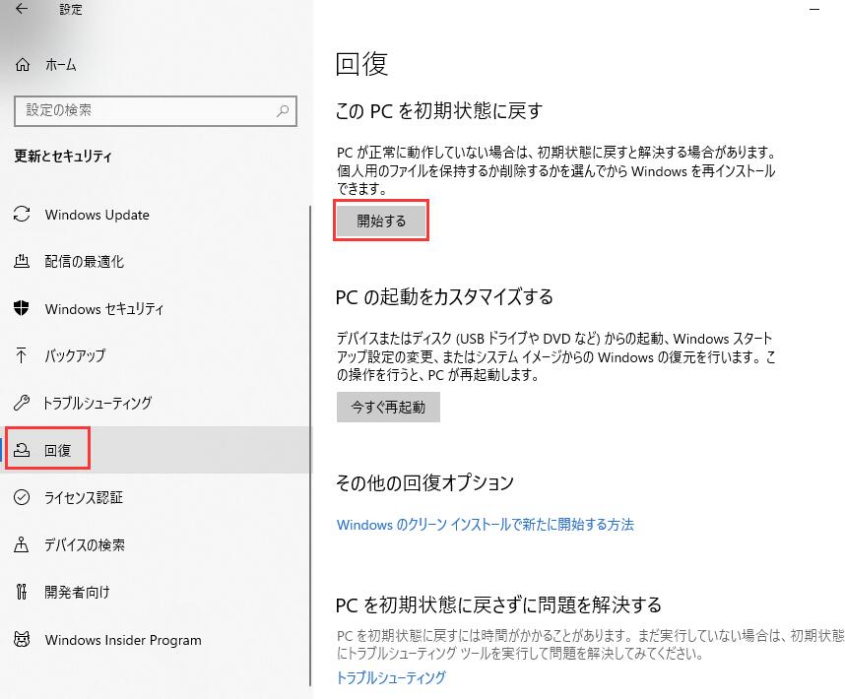
Task: Click the Windows Insider Program icon
Action: click(x=23, y=640)
